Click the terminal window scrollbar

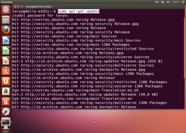coord(184,48)
